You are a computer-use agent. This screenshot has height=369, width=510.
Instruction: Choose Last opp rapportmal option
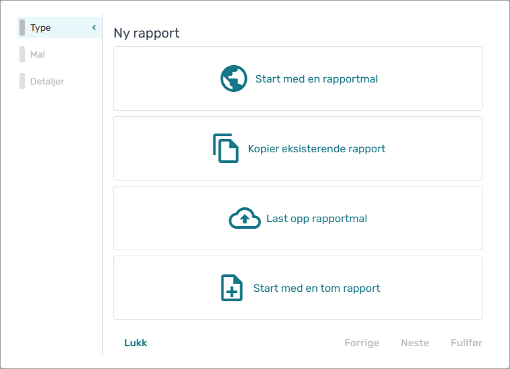(298, 218)
